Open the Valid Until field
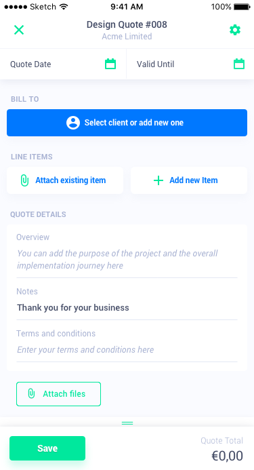This screenshot has width=254, height=470. (x=190, y=64)
